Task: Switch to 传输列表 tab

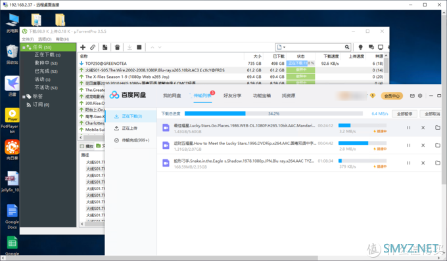Action: pyautogui.click(x=202, y=96)
